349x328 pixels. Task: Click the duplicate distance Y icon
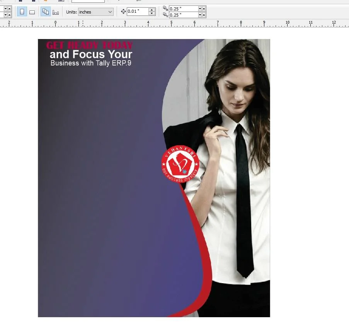click(165, 15)
